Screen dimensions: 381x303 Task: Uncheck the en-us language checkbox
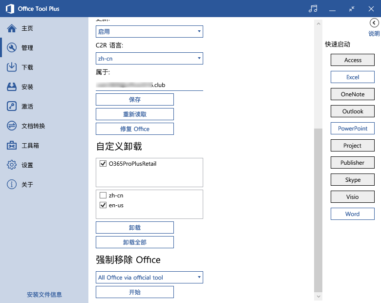(x=103, y=205)
